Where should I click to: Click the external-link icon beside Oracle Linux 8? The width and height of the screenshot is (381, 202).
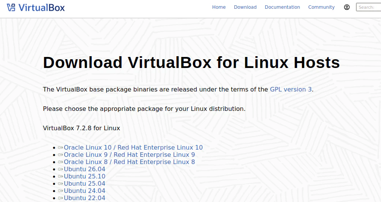(60, 162)
